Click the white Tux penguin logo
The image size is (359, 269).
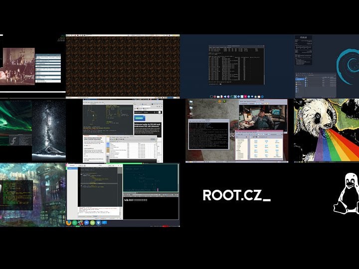pos(347,193)
